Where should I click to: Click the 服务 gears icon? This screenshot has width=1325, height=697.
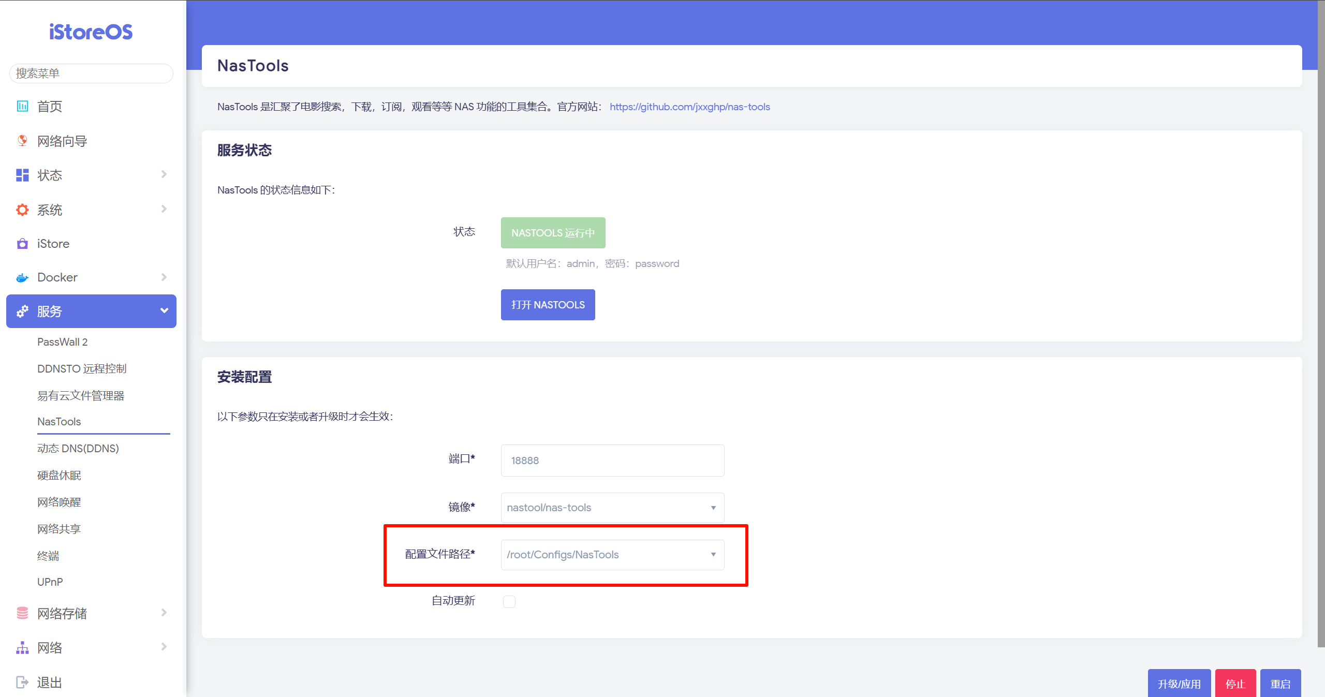coord(22,311)
